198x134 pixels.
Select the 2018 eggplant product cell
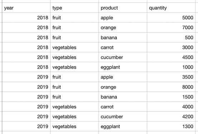tap(123, 67)
